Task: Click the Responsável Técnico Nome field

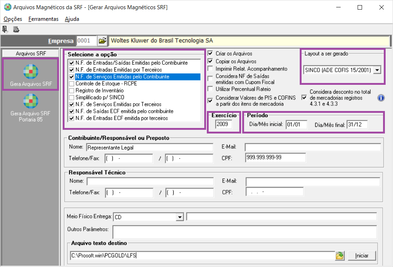Action: 150,181
